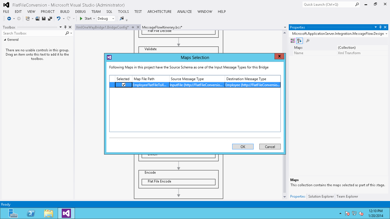Click the green Start debugging arrow
Viewport: 390px width, 219px height.
(x=81, y=19)
